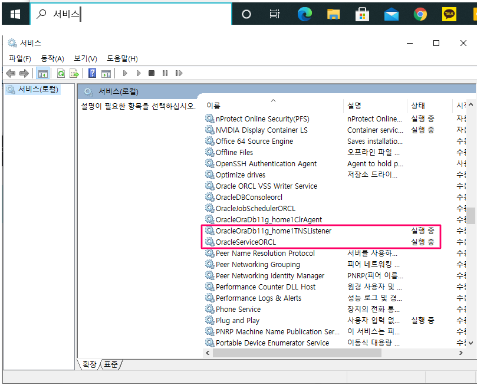
Task: Restart service button in toolbar
Action: [179, 73]
